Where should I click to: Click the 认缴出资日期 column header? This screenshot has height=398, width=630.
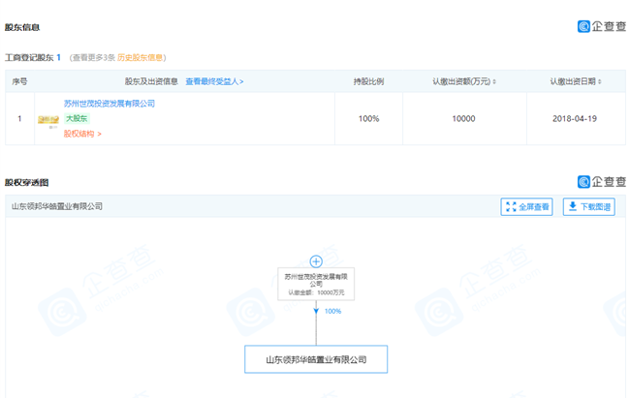click(x=574, y=82)
